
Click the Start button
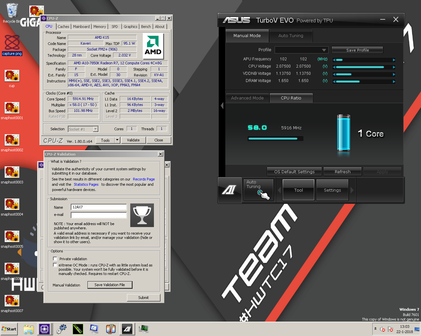9,329
